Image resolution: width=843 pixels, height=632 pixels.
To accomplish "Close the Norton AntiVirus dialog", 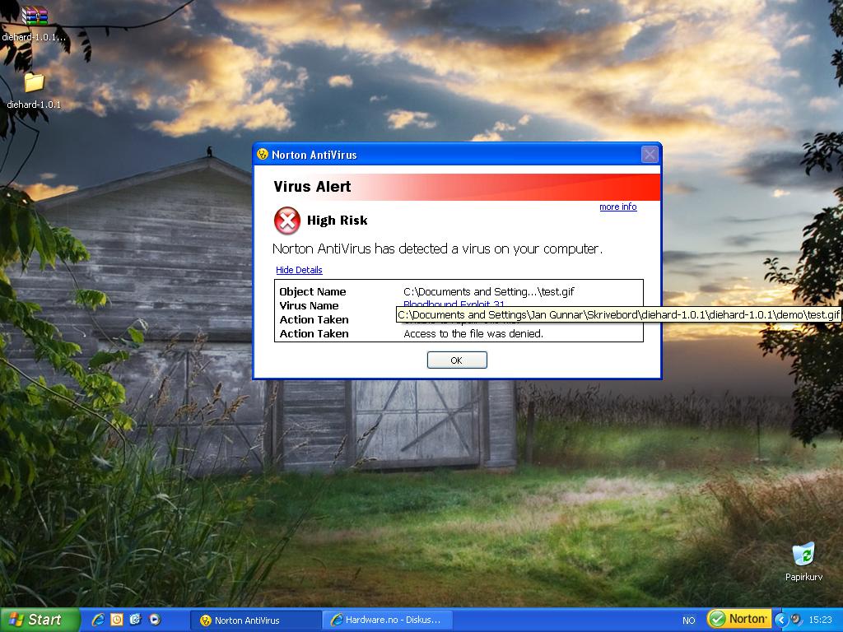I will pyautogui.click(x=650, y=155).
